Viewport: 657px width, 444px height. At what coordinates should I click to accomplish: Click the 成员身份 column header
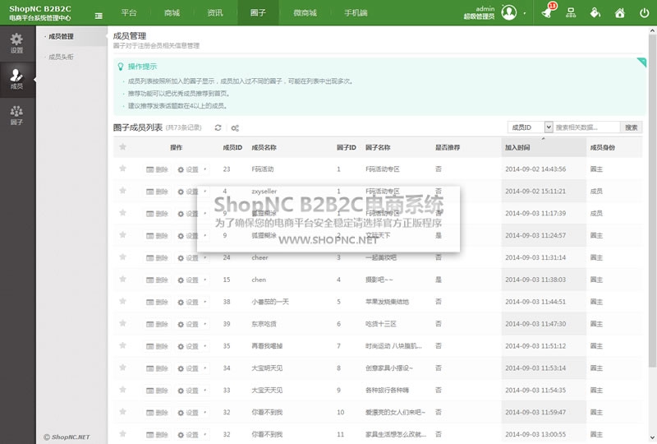pos(603,147)
